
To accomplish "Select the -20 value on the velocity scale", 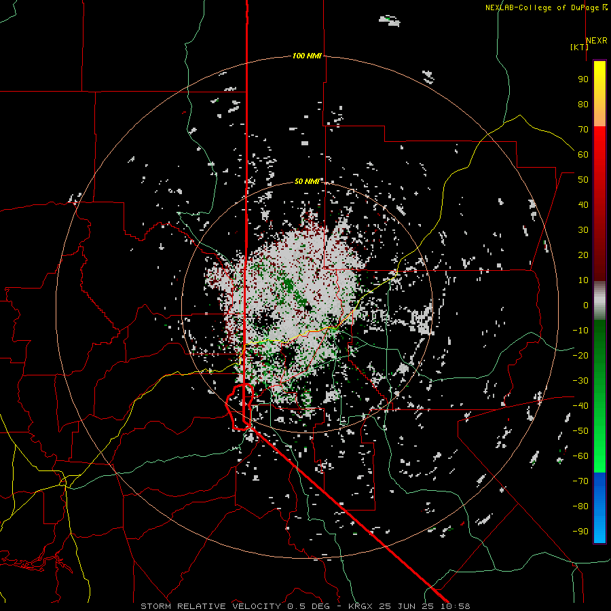I will [x=580, y=356].
